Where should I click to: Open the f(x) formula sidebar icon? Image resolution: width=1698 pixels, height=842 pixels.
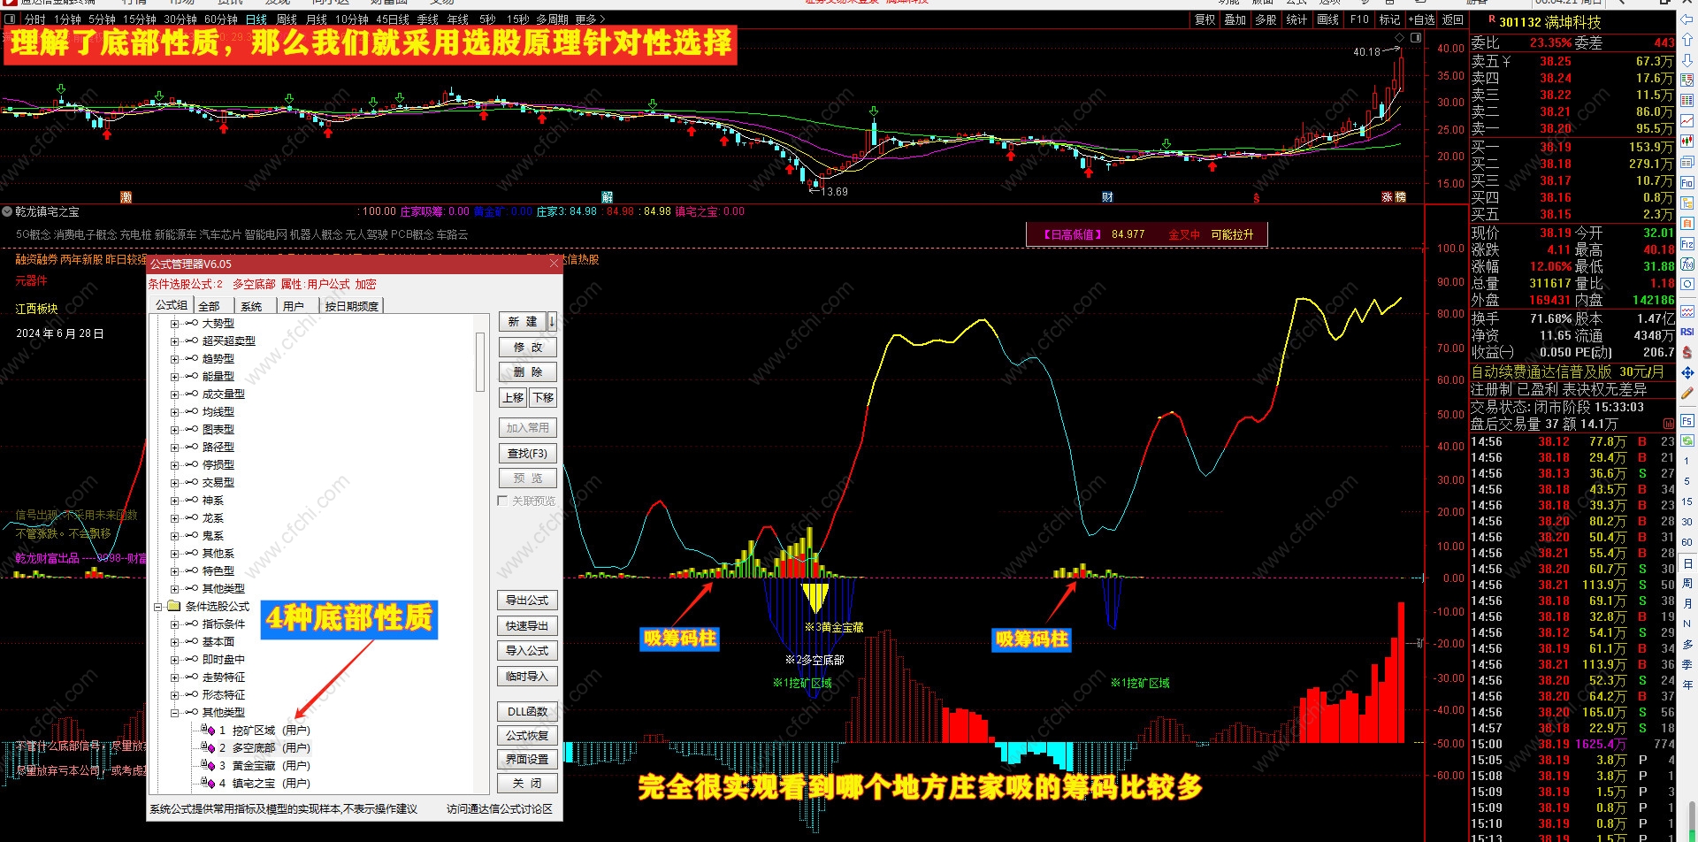pos(1687,264)
